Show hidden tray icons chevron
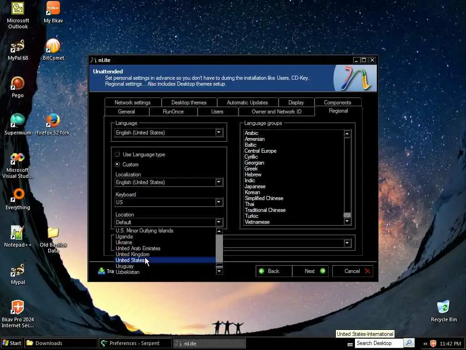 pyautogui.click(x=425, y=344)
